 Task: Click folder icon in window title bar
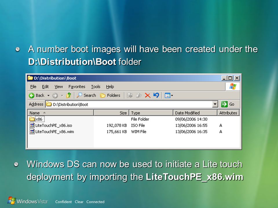click(30, 78)
